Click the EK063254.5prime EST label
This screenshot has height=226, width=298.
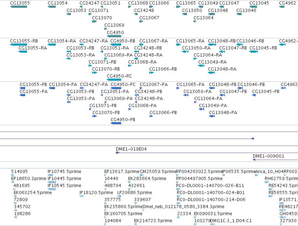33,193
